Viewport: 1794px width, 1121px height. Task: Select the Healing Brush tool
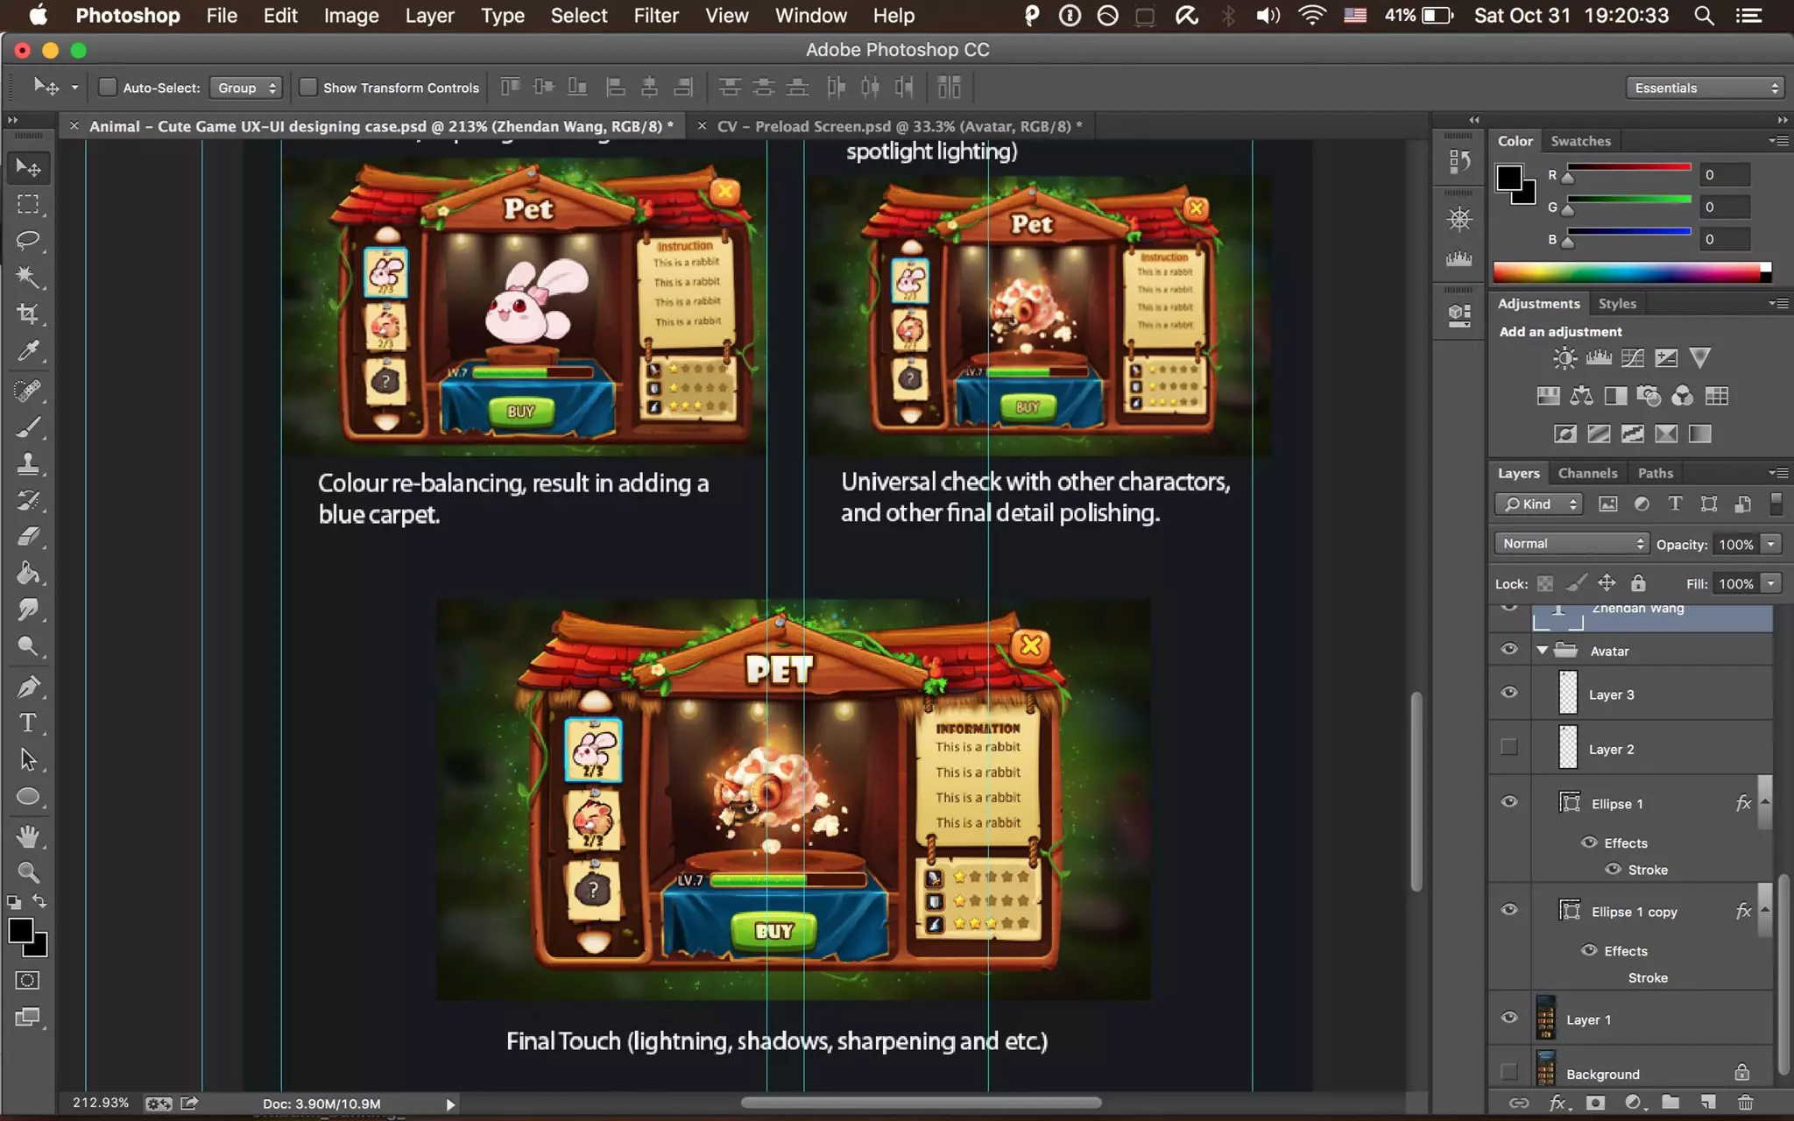[28, 391]
